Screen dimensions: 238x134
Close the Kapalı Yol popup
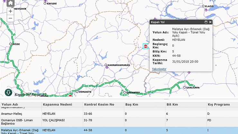(x=210, y=22)
